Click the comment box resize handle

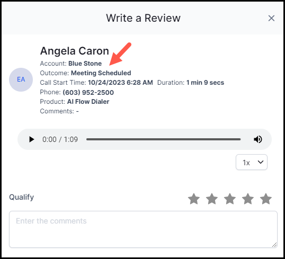pos(274,245)
